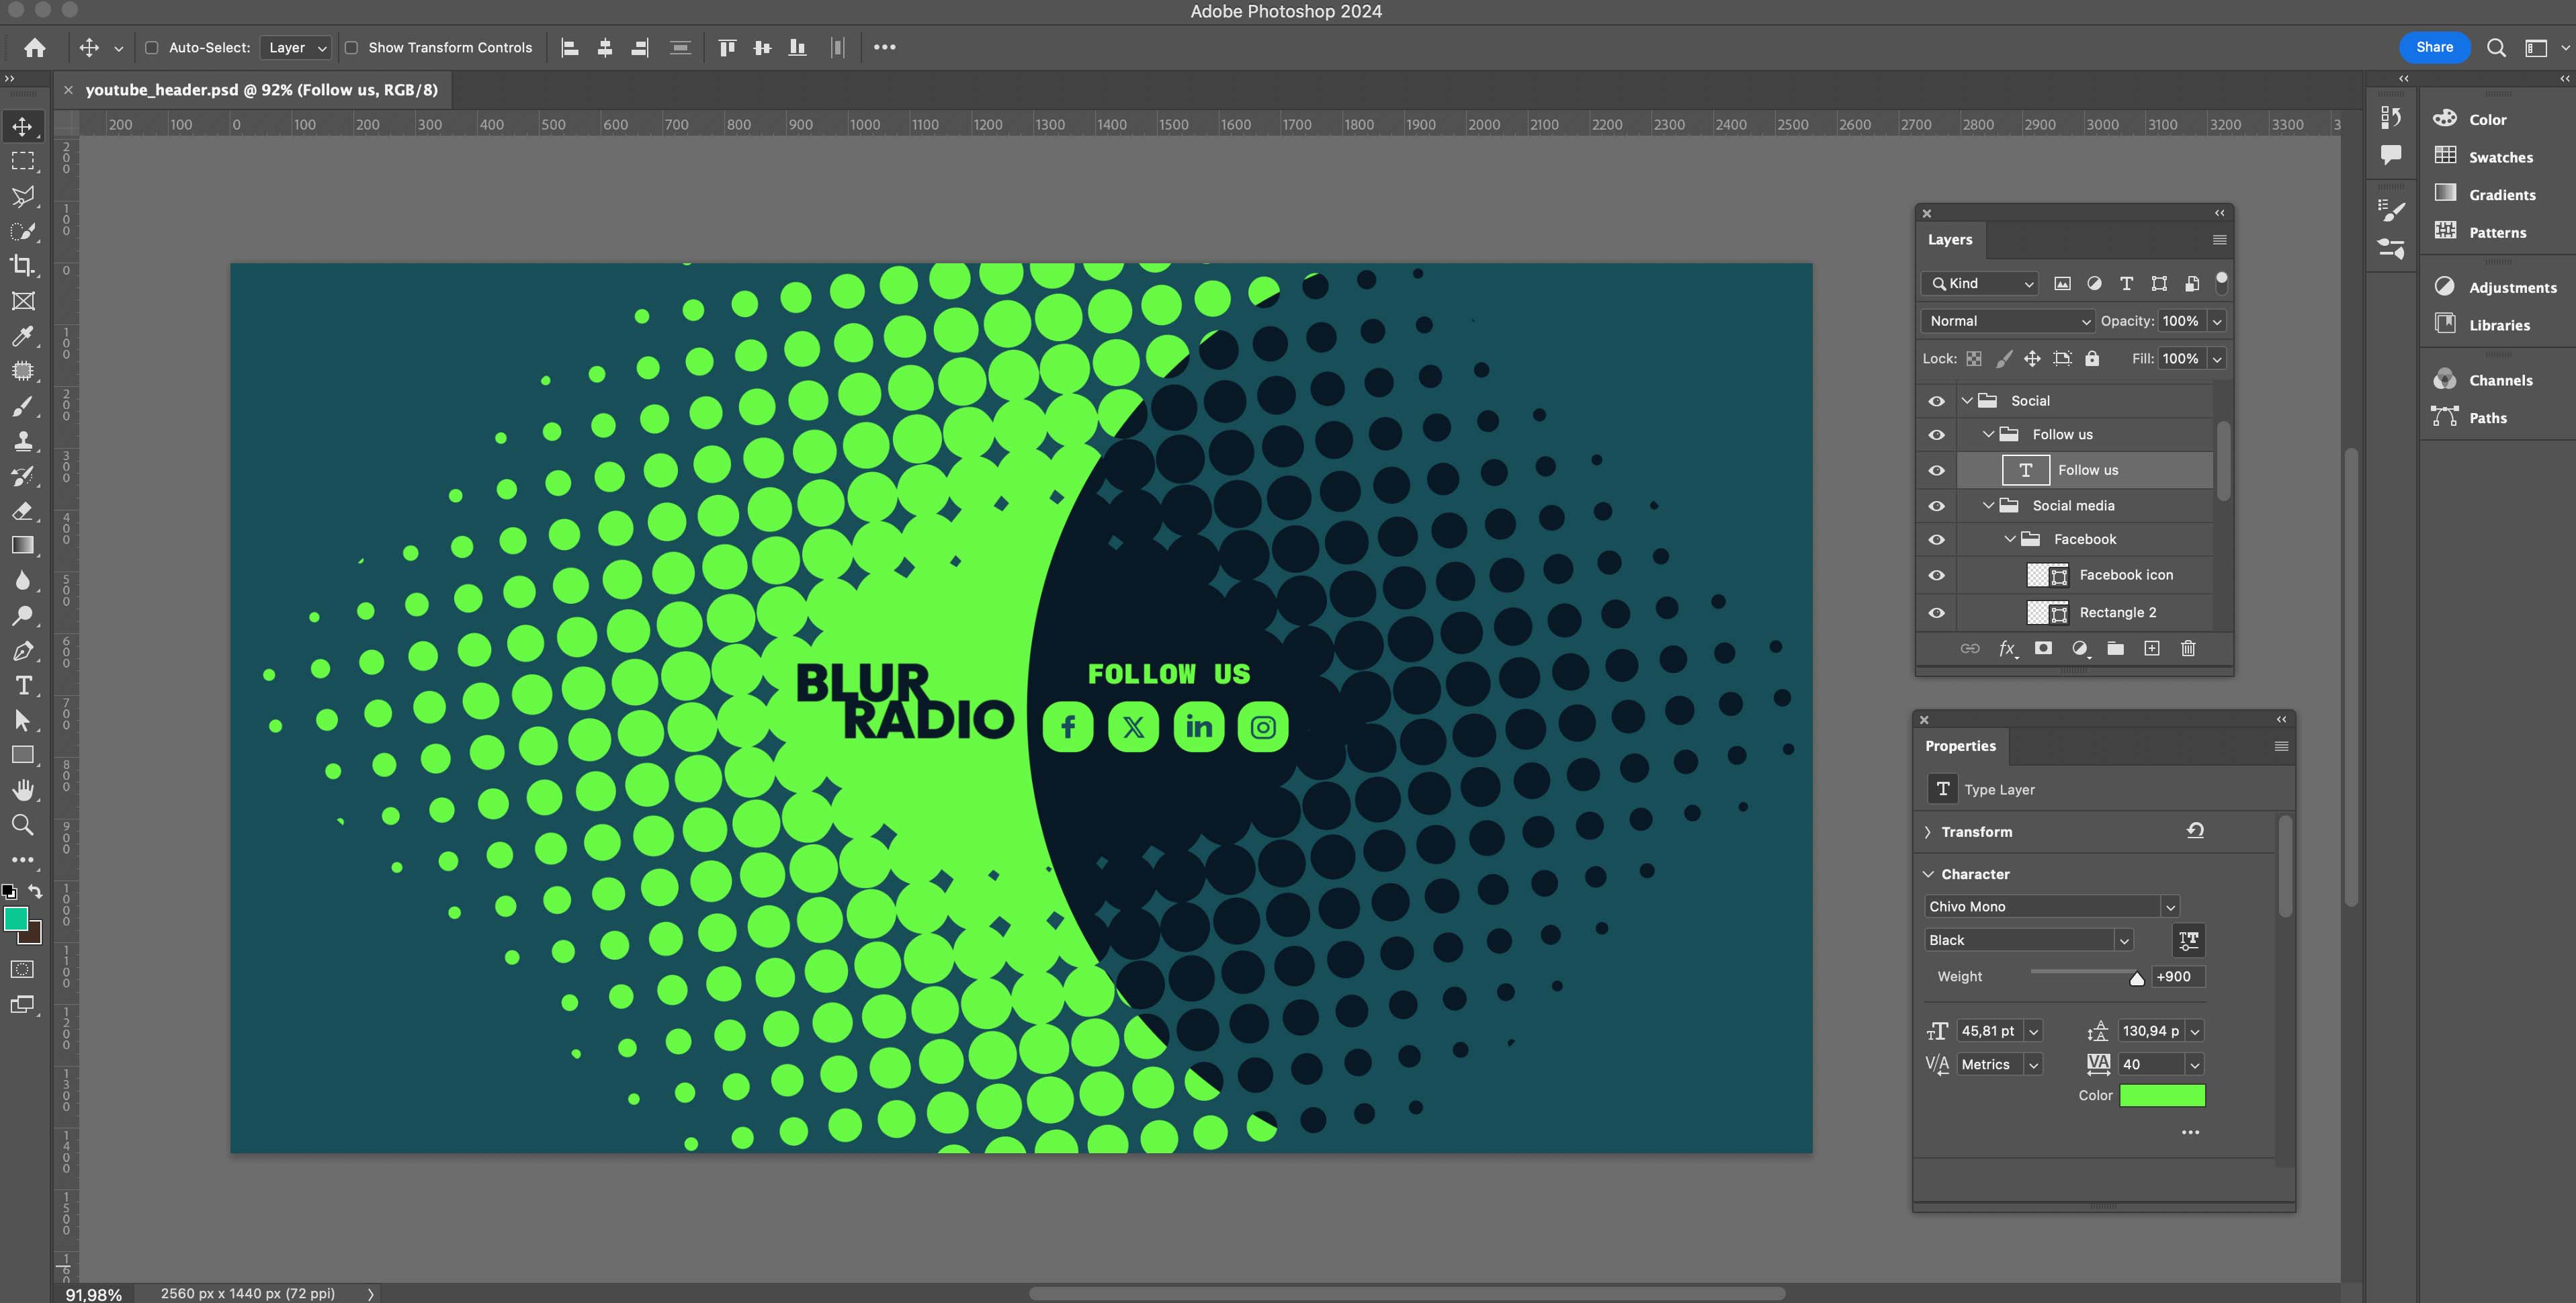Select the Crop tool
2576x1303 pixels.
pyautogui.click(x=22, y=266)
